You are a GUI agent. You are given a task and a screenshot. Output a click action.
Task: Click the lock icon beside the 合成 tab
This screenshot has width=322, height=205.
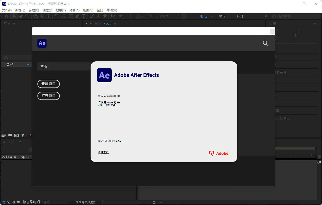click(91, 23)
